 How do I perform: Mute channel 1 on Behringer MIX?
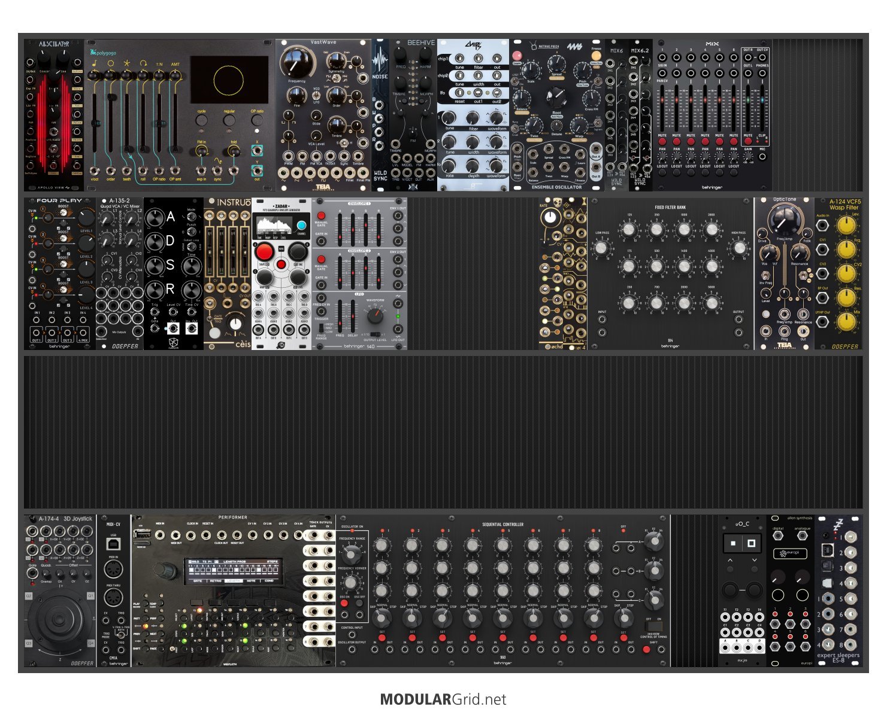pyautogui.click(x=662, y=142)
